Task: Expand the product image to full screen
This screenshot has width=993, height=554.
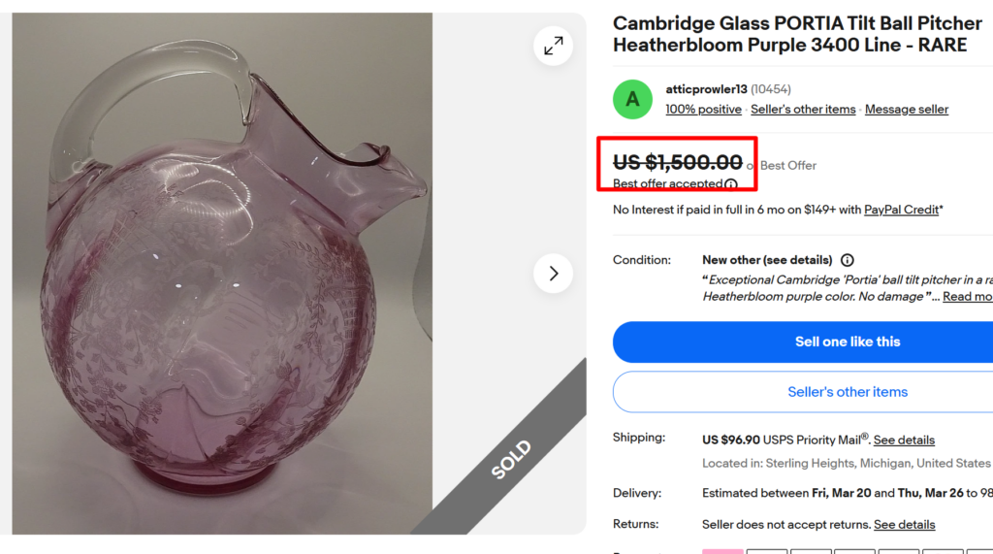Action: 553,46
